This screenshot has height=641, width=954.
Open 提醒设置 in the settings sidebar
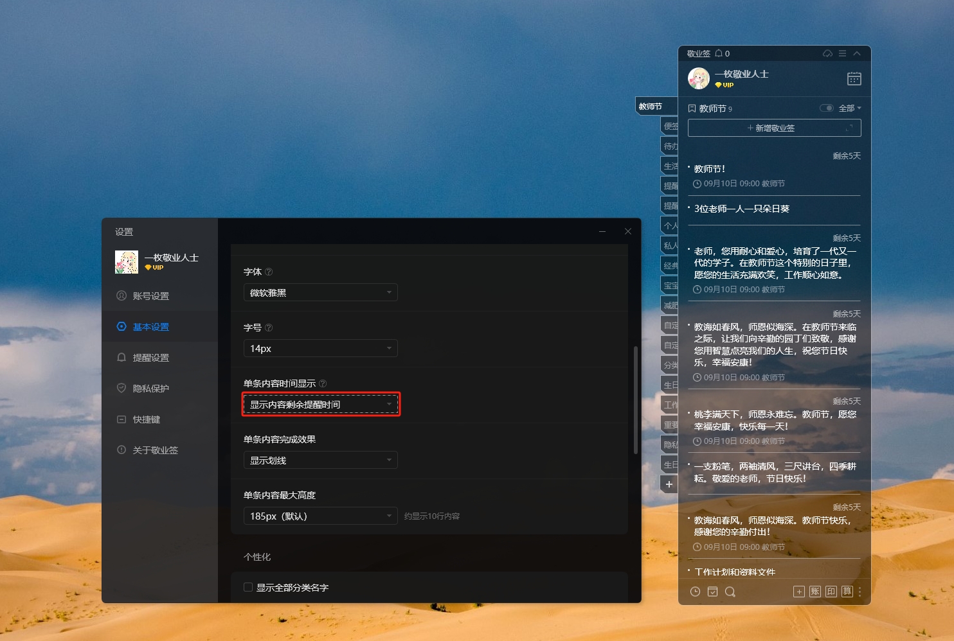click(x=160, y=358)
